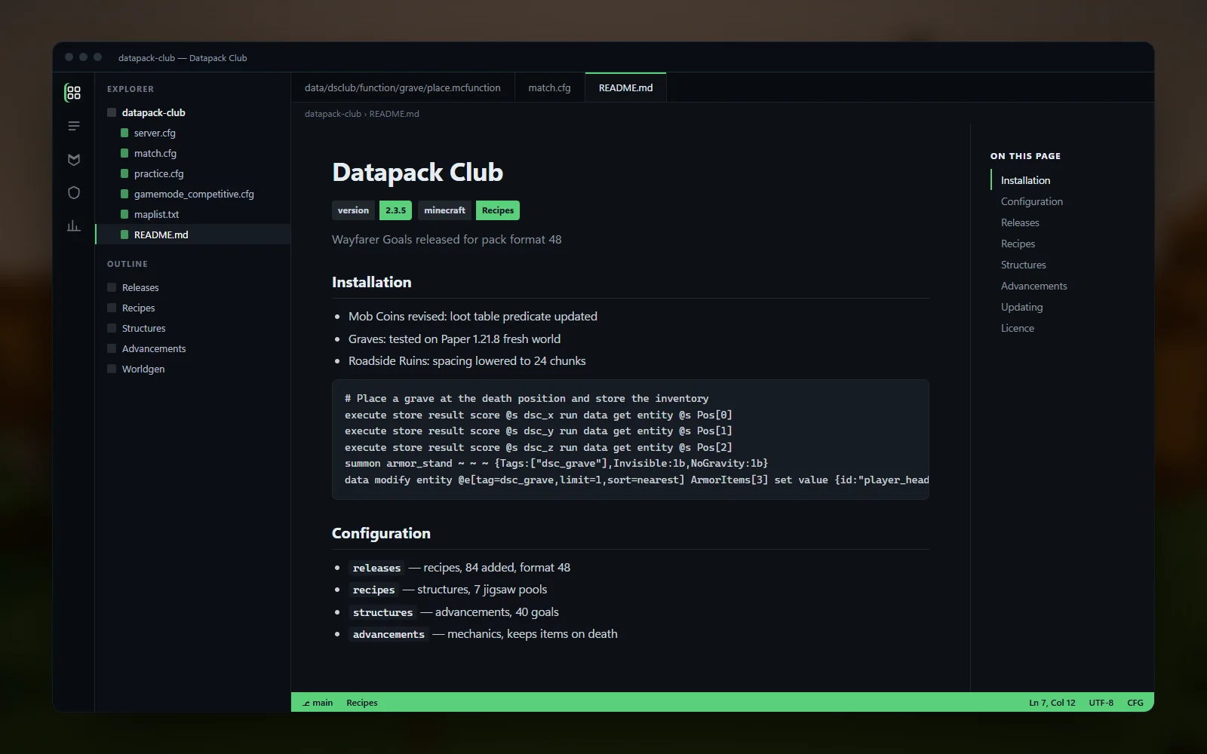Collapse the datapack-club root folder
This screenshot has width=1207, height=754.
pyautogui.click(x=193, y=112)
